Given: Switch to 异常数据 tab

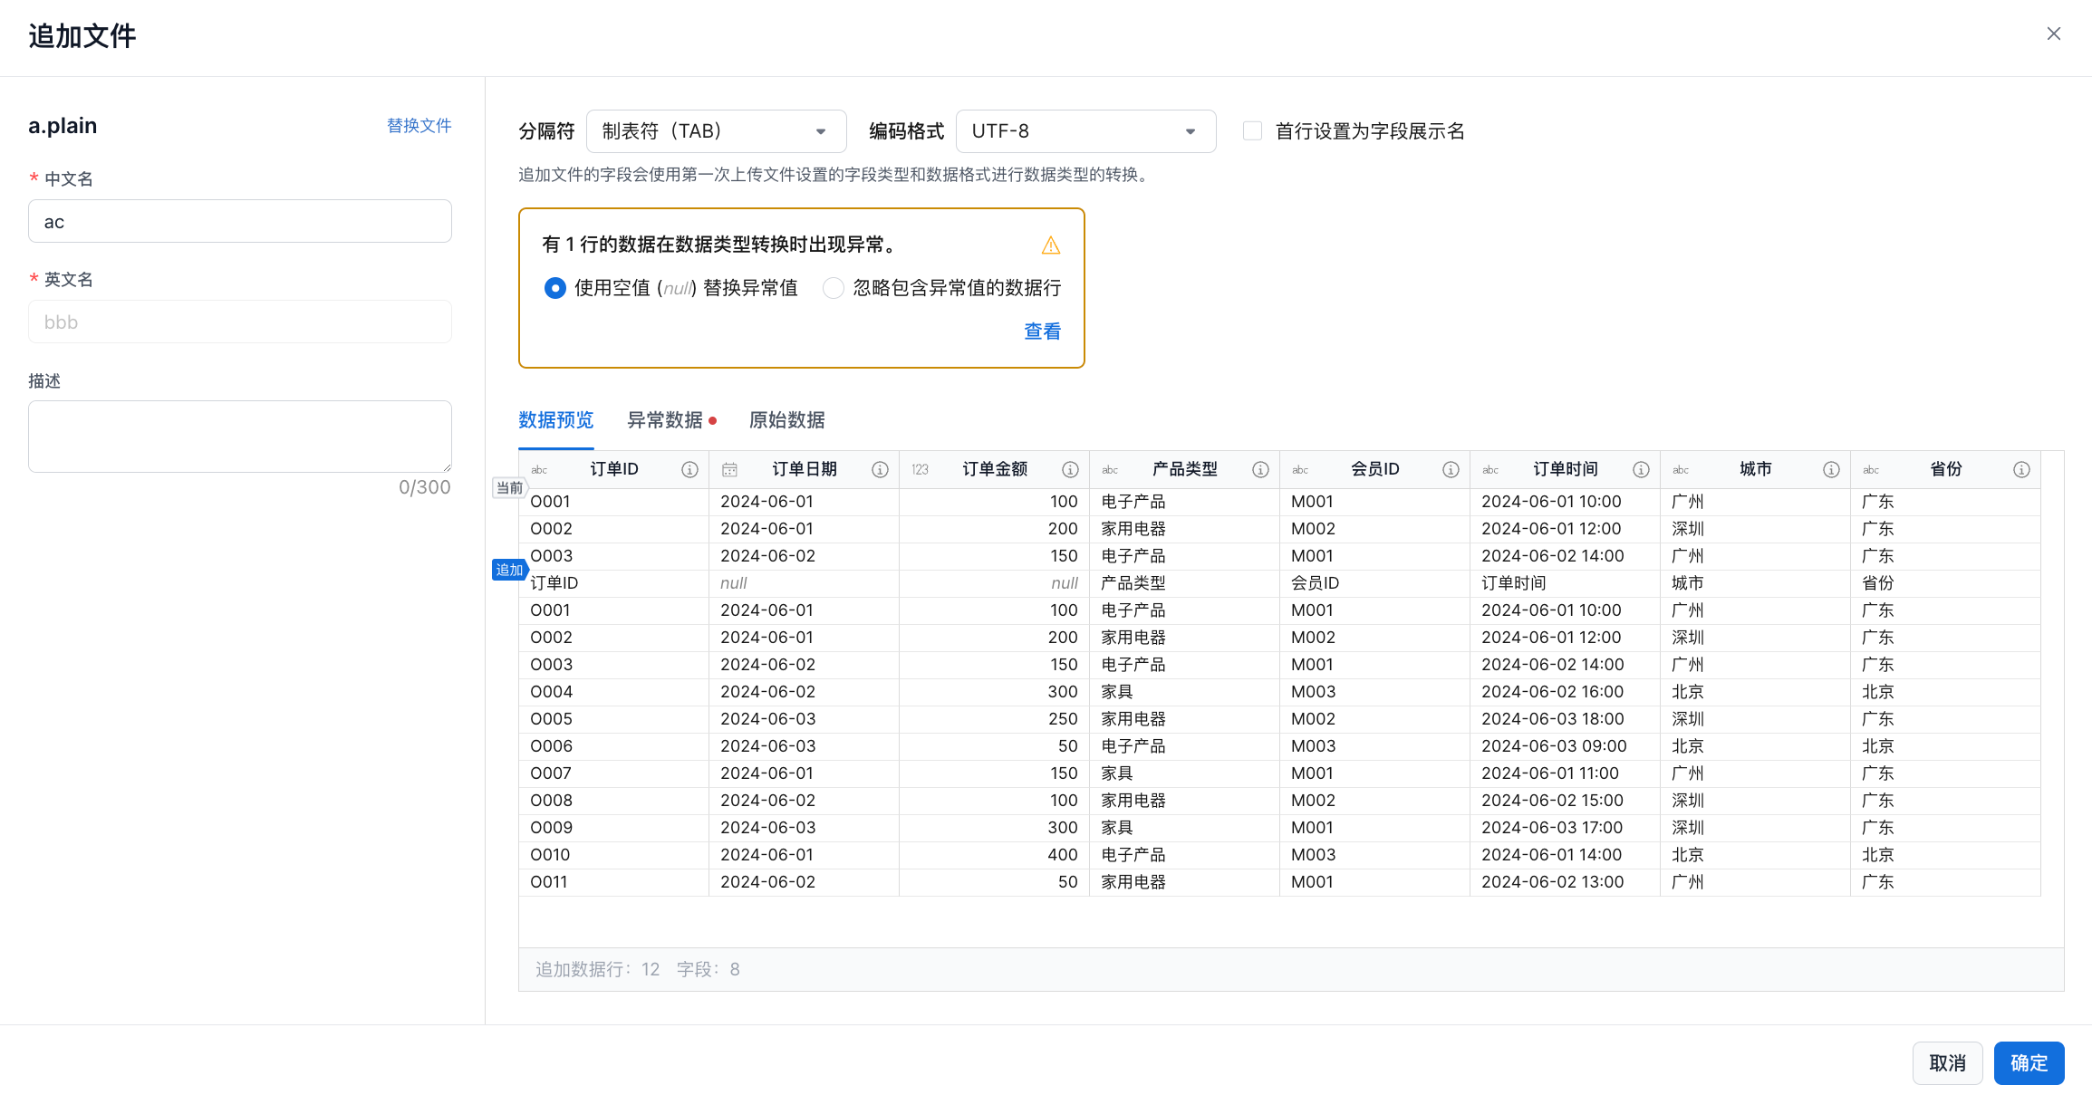Looking at the screenshot, I should coord(665,420).
